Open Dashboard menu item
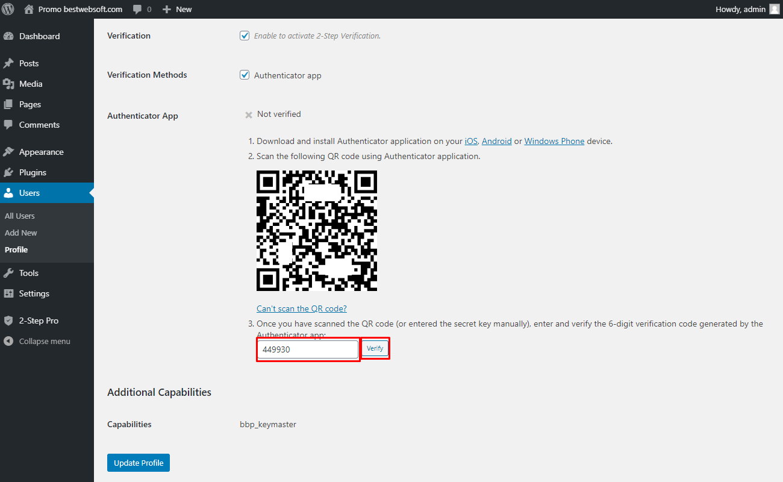The image size is (783, 482). tap(47, 36)
